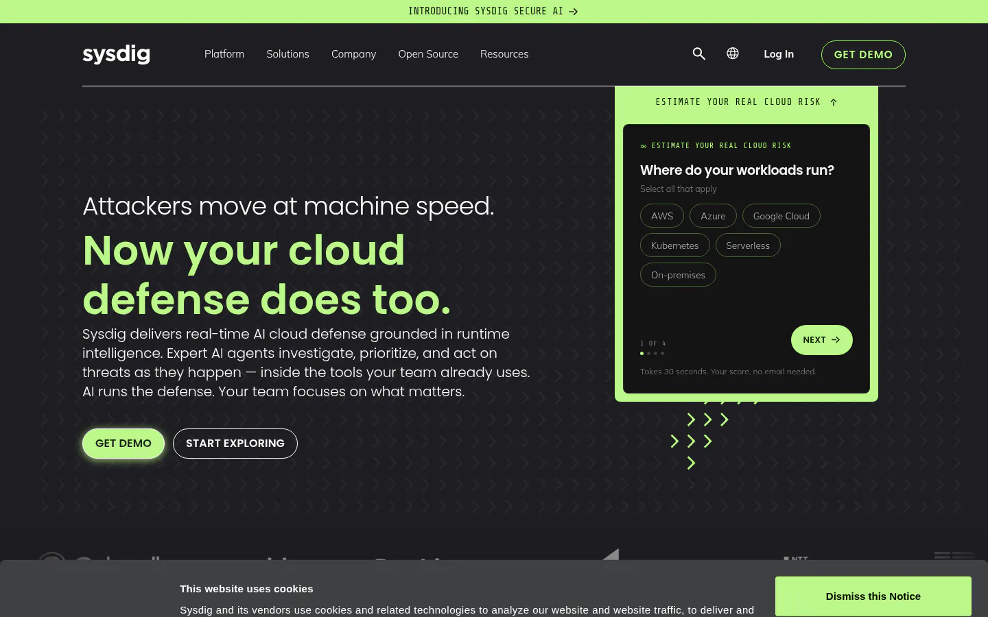The image size is (988, 617).
Task: Click the Log In link
Action: (779, 54)
